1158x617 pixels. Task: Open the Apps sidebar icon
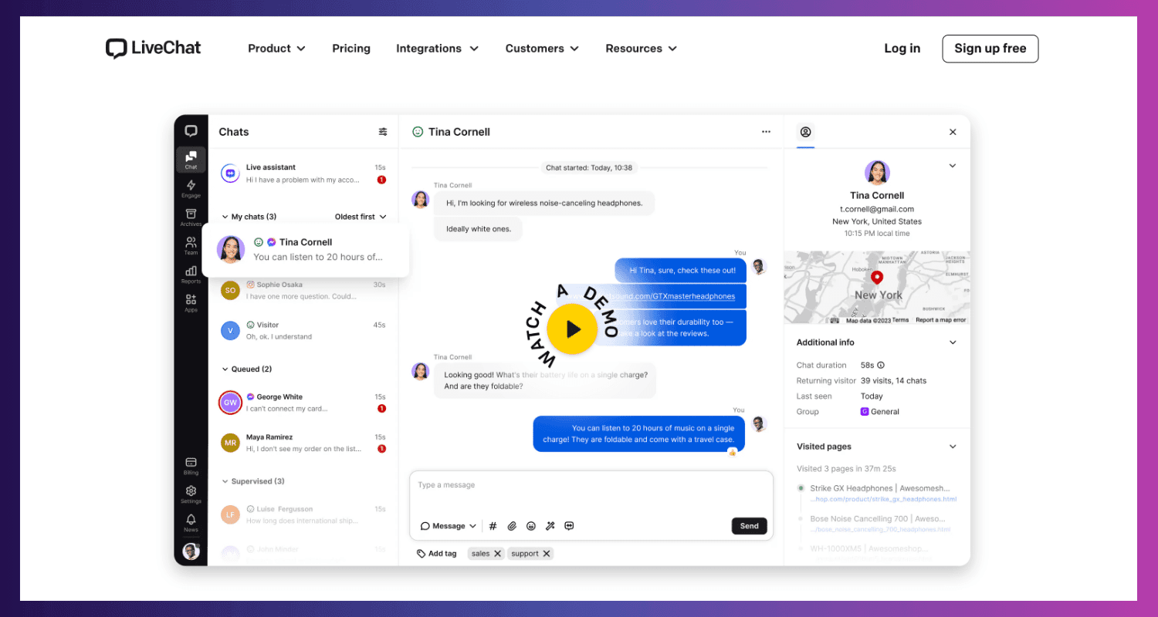191,302
